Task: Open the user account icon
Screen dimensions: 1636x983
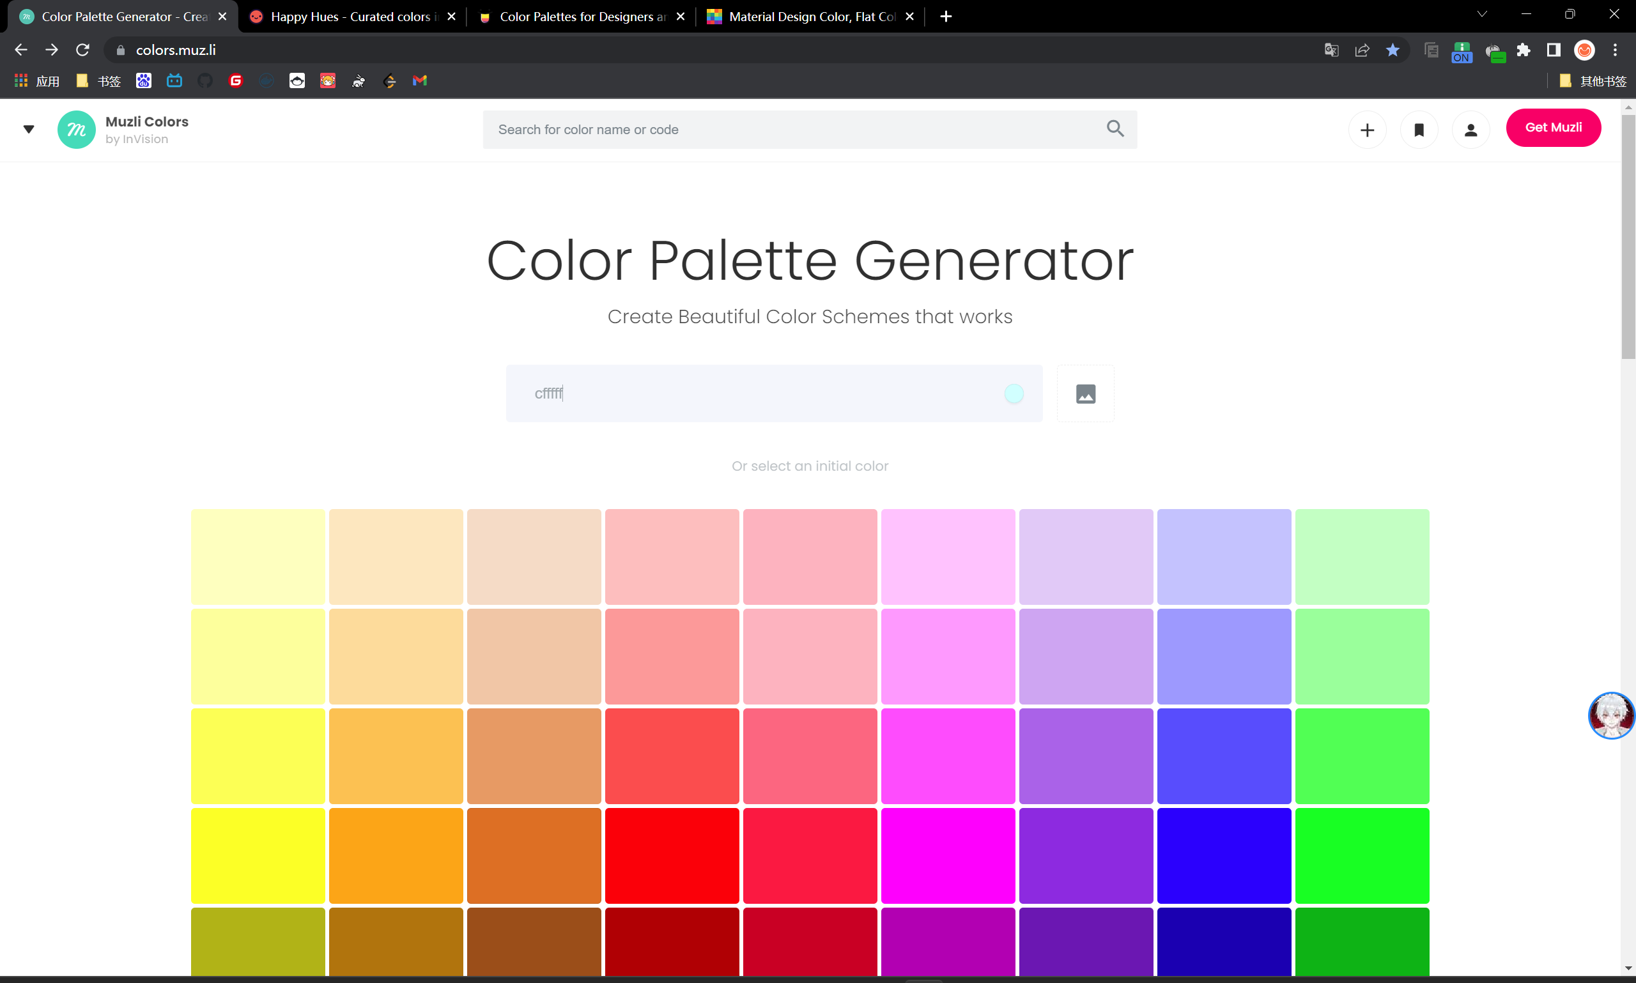Action: coord(1470,130)
